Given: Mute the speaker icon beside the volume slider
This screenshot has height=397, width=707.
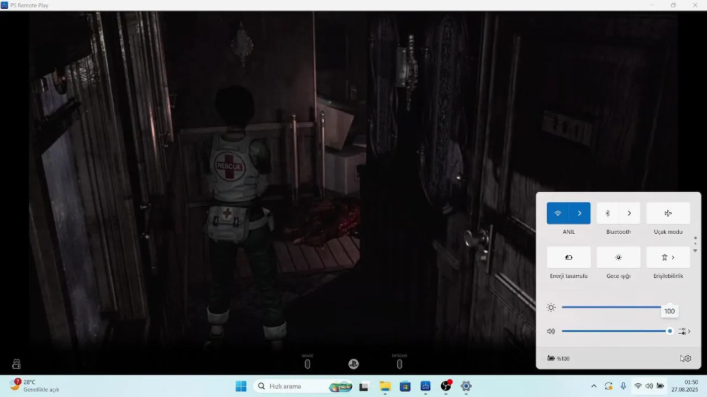Looking at the screenshot, I should pyautogui.click(x=551, y=331).
